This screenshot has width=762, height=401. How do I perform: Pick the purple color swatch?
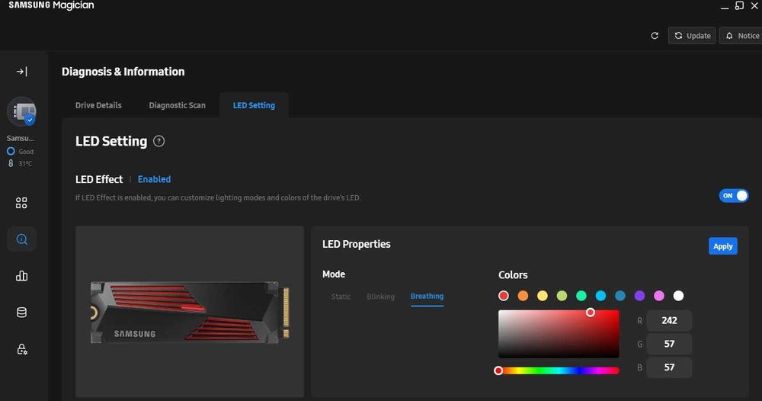(x=639, y=296)
